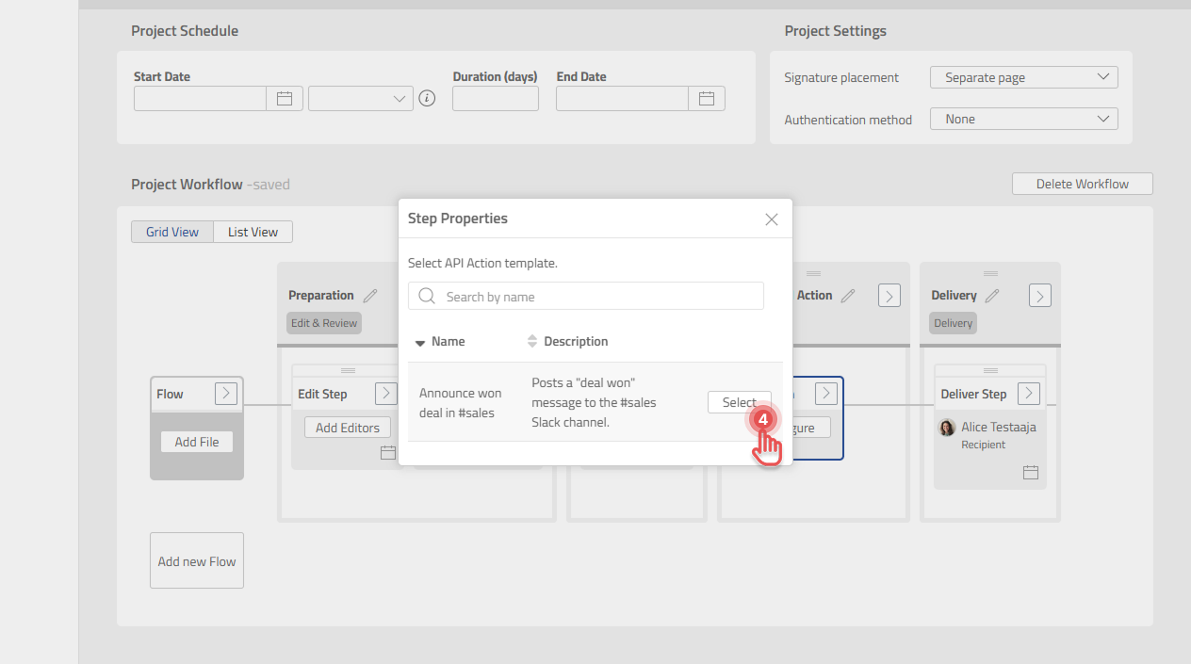Click the Add new Flow box
1191x664 pixels.
point(197,561)
